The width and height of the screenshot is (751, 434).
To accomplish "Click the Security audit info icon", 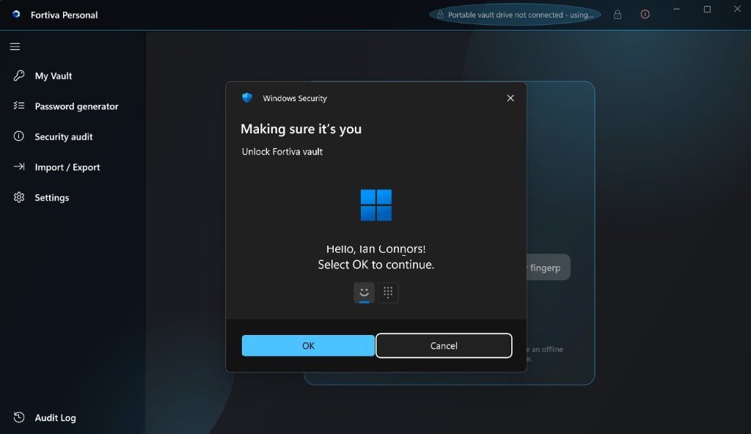I will click(x=18, y=136).
